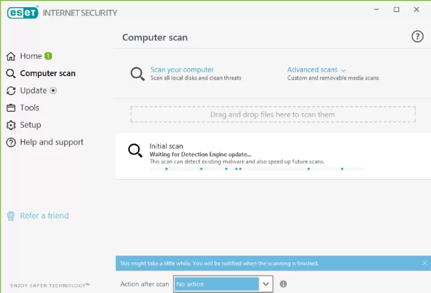Click the No action dropdown arrow

pyautogui.click(x=266, y=284)
